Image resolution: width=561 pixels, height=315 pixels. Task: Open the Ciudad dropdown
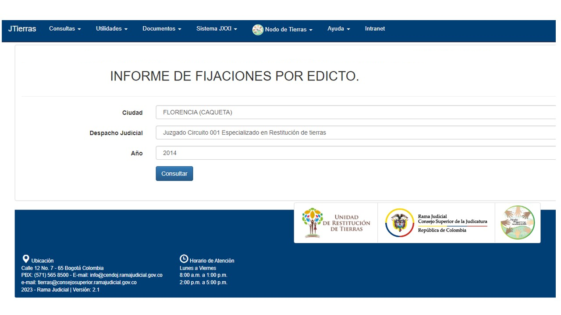355,112
